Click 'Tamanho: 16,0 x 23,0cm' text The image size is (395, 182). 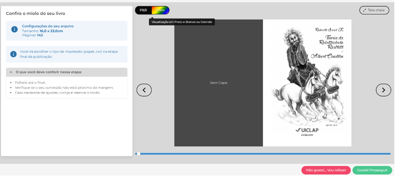pos(42,31)
